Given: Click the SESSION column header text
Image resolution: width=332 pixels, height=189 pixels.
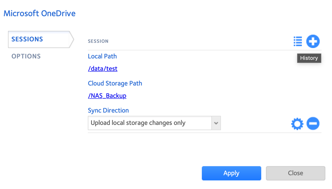Looking at the screenshot, I should pyautogui.click(x=98, y=41).
